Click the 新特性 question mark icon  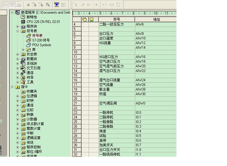click(x=23, y=17)
